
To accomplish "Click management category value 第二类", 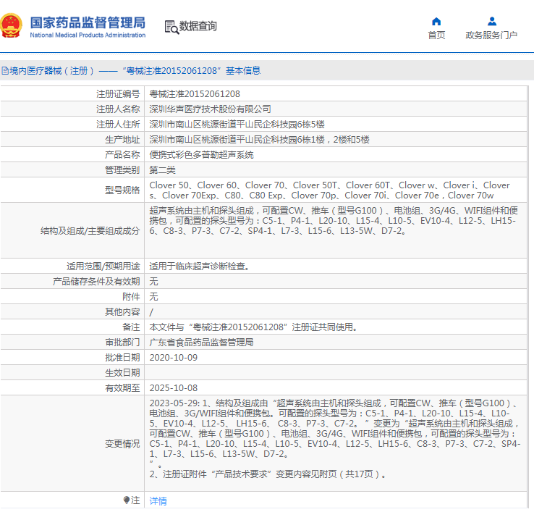I will click(163, 169).
